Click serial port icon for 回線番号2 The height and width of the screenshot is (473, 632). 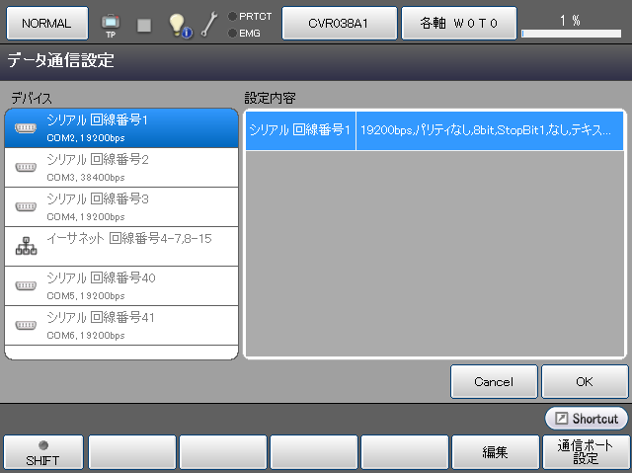coord(26,167)
